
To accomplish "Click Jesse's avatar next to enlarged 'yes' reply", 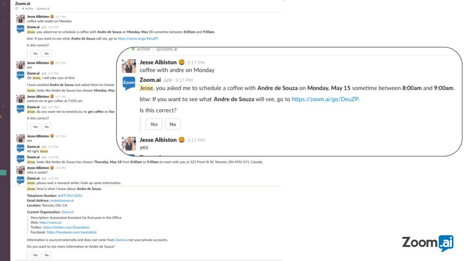I will (129, 143).
